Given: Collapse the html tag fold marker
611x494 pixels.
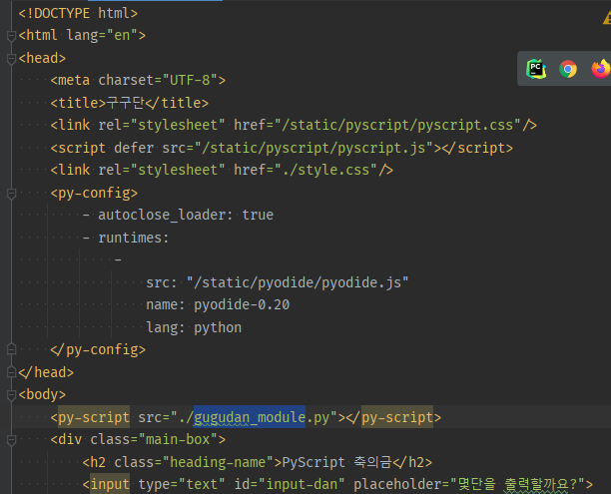Looking at the screenshot, I should 11,36.
